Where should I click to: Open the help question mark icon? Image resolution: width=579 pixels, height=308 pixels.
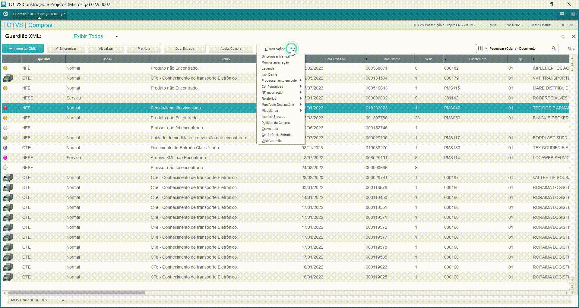[573, 14]
